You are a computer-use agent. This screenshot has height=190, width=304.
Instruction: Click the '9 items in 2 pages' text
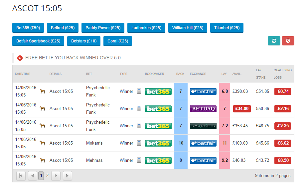(273, 175)
